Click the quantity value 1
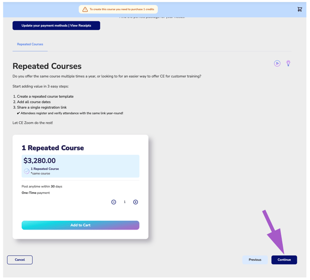 pyautogui.click(x=124, y=202)
